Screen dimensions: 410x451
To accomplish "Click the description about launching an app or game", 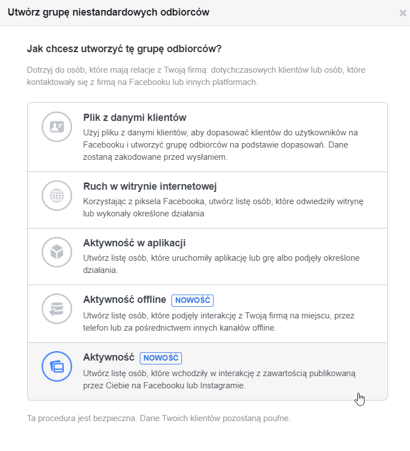I will (x=222, y=264).
